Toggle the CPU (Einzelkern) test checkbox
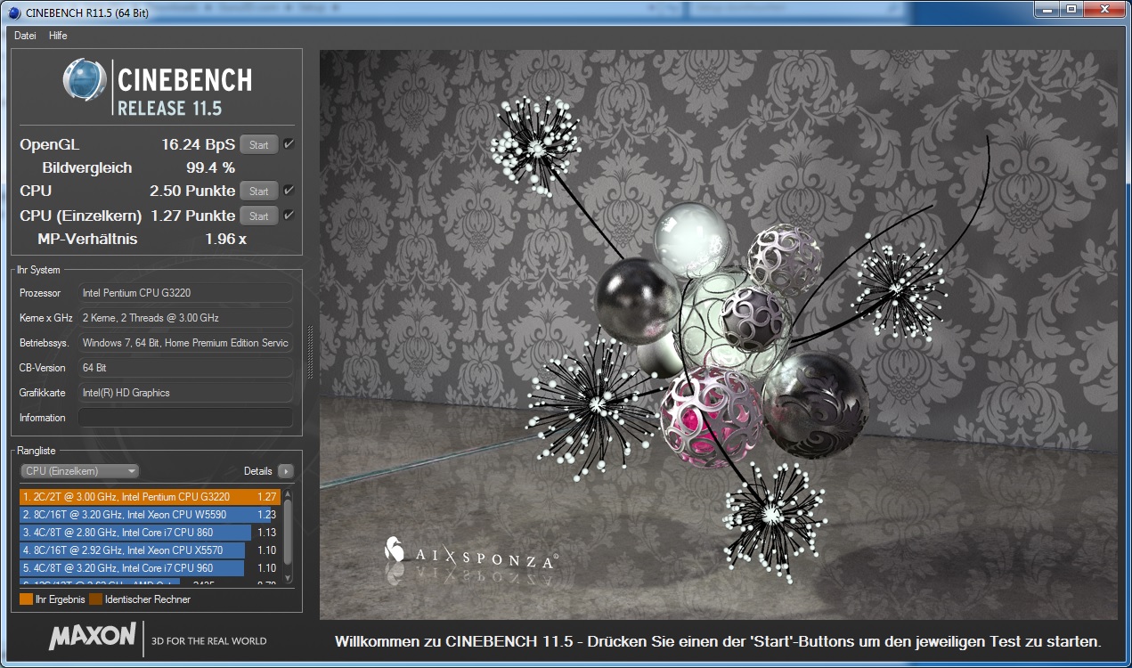The image size is (1132, 668). click(x=289, y=216)
